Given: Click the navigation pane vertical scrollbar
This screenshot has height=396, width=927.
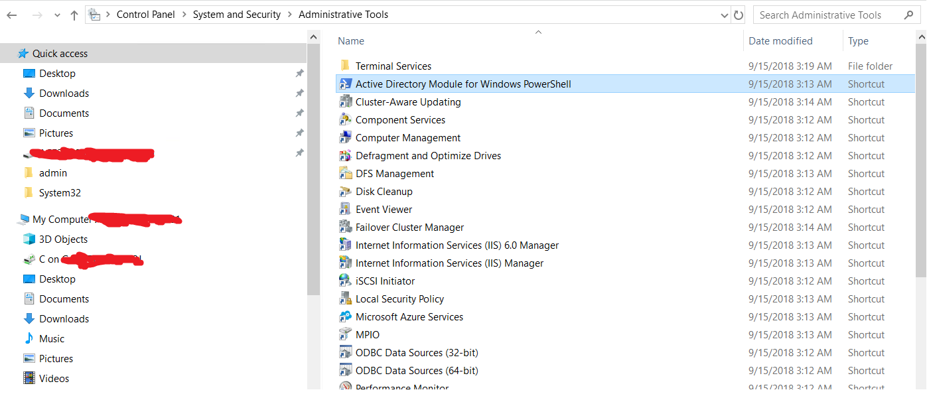Looking at the screenshot, I should 313,169.
